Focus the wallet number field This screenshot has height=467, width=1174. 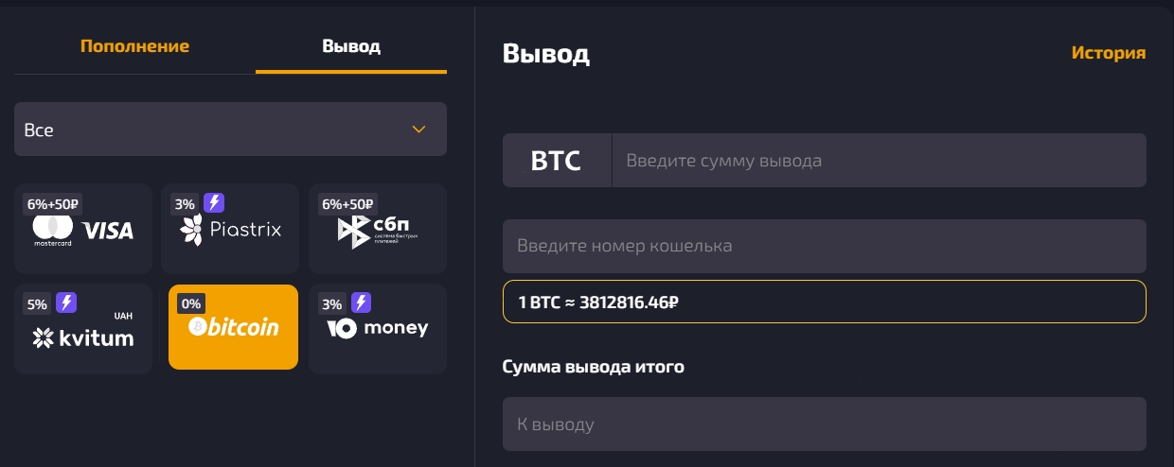coord(824,246)
